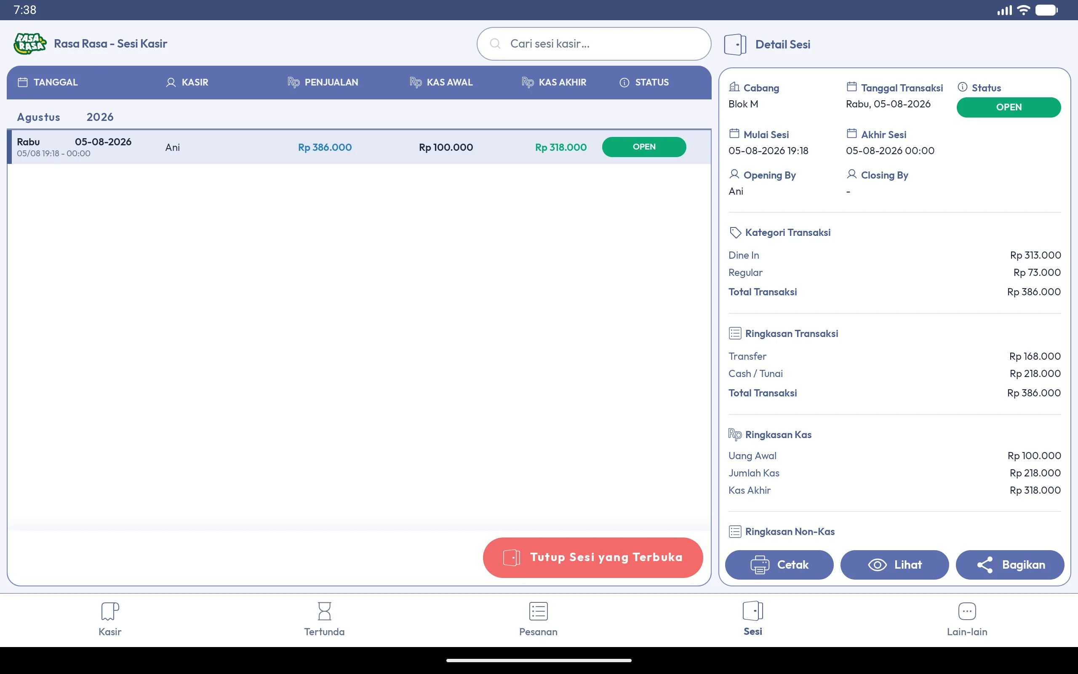Image resolution: width=1078 pixels, height=674 pixels.
Task: Click the OPEN status badge in detail panel
Action: pyautogui.click(x=1009, y=107)
